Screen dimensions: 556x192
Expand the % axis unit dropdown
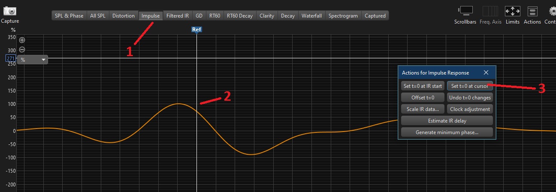[32, 60]
